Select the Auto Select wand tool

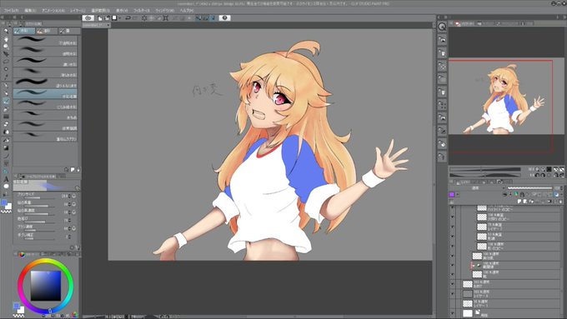coord(6,69)
